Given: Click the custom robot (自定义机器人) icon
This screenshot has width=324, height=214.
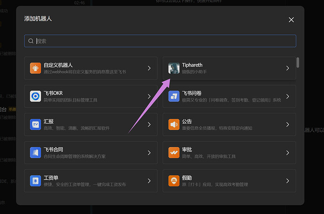Looking at the screenshot, I should (x=35, y=68).
